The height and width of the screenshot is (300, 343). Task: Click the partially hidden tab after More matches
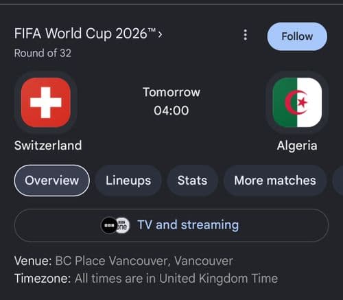pos(338,181)
